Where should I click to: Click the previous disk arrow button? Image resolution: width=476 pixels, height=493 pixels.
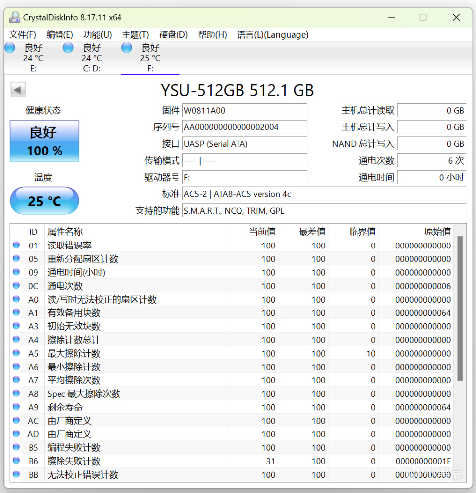pyautogui.click(x=18, y=90)
